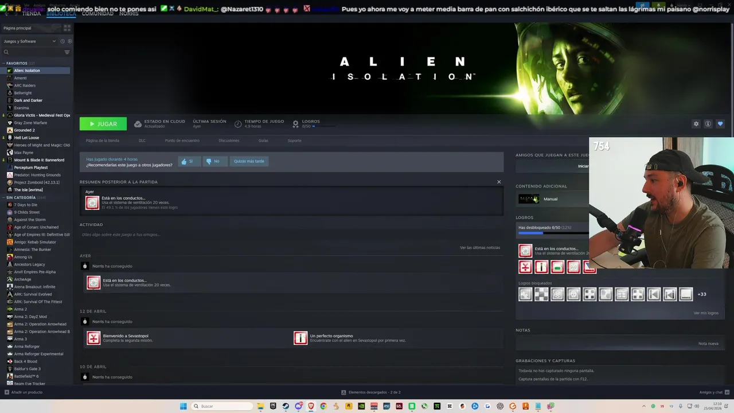
Task: Toggle the favorite heart icon
Action: click(720, 124)
